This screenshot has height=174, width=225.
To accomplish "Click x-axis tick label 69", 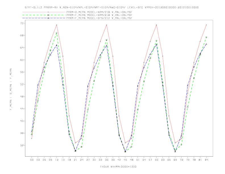I will point(175,160).
